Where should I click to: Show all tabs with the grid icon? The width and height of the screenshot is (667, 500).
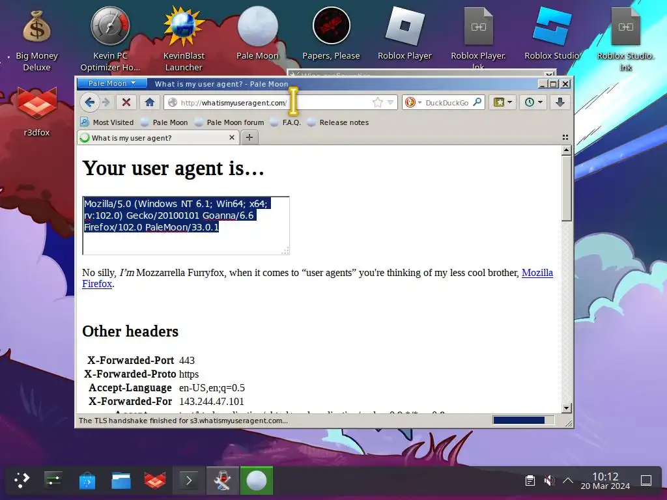click(x=565, y=137)
